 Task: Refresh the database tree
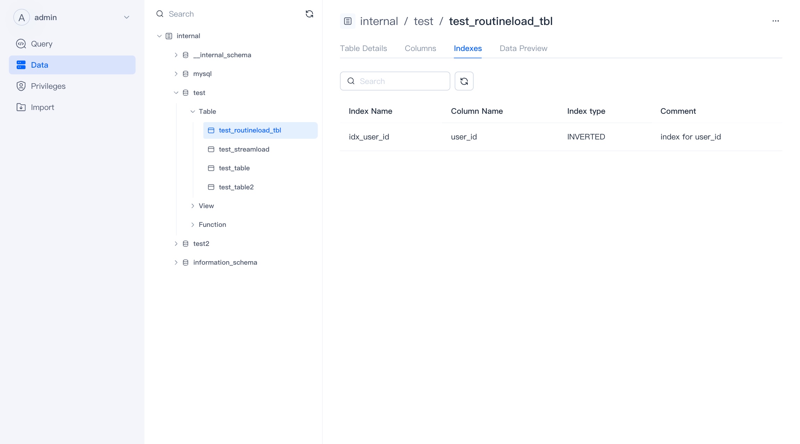coord(309,14)
